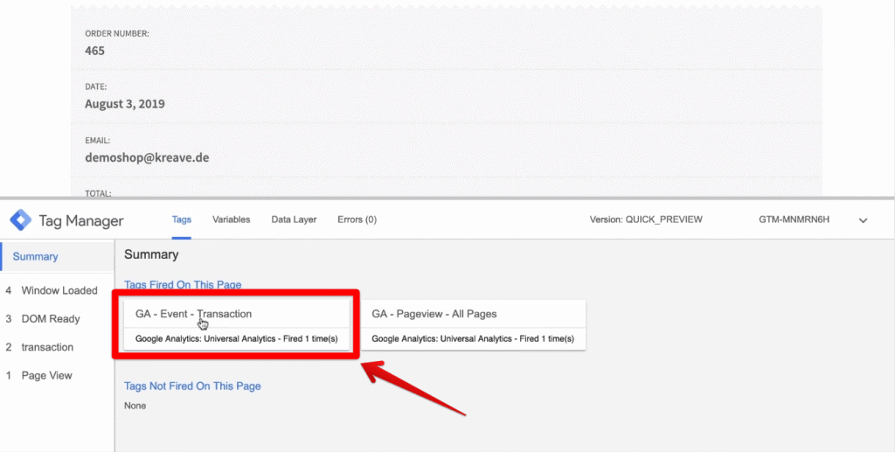895x452 pixels.
Task: Click the Tag Manager logo icon
Action: tap(21, 219)
